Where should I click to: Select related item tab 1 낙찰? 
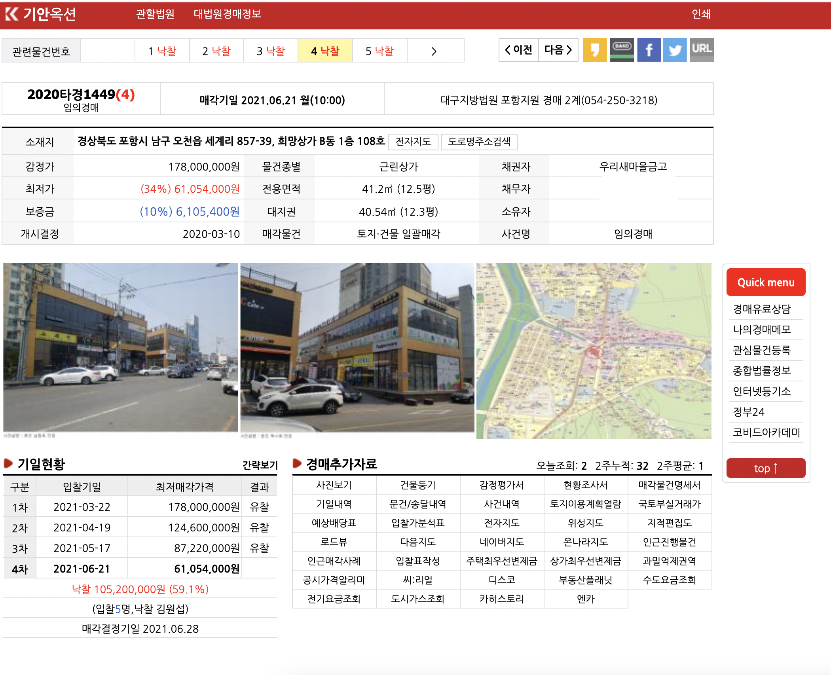[162, 51]
